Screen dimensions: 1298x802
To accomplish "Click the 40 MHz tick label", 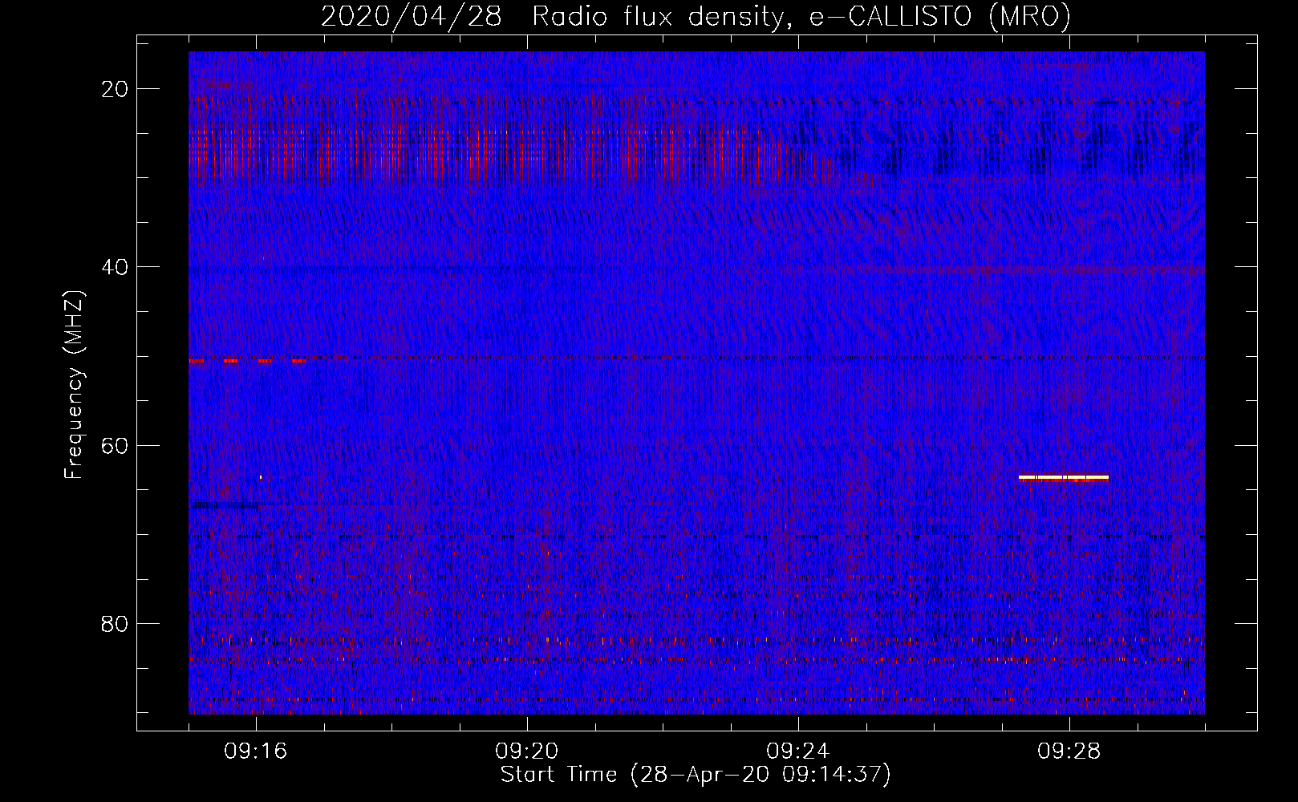I will [115, 267].
